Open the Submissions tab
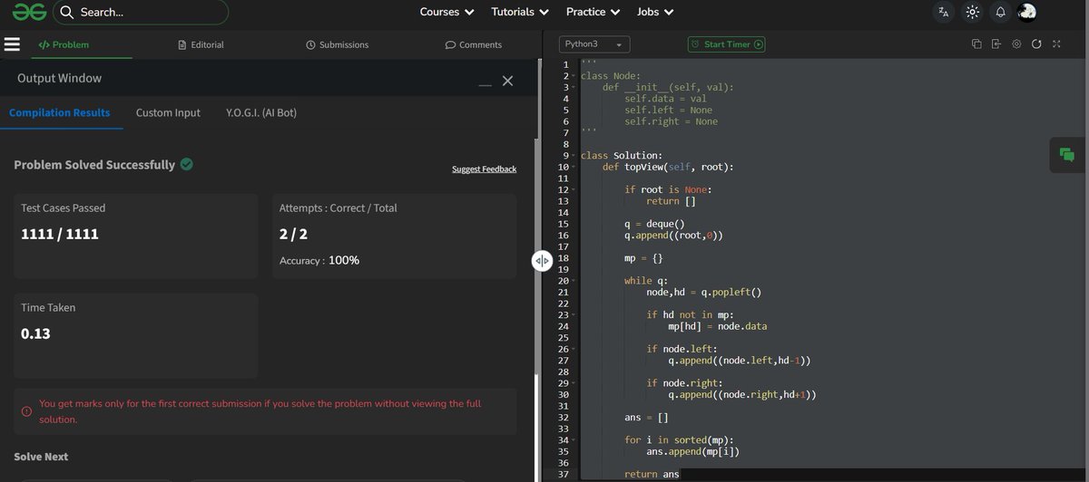 pos(338,44)
